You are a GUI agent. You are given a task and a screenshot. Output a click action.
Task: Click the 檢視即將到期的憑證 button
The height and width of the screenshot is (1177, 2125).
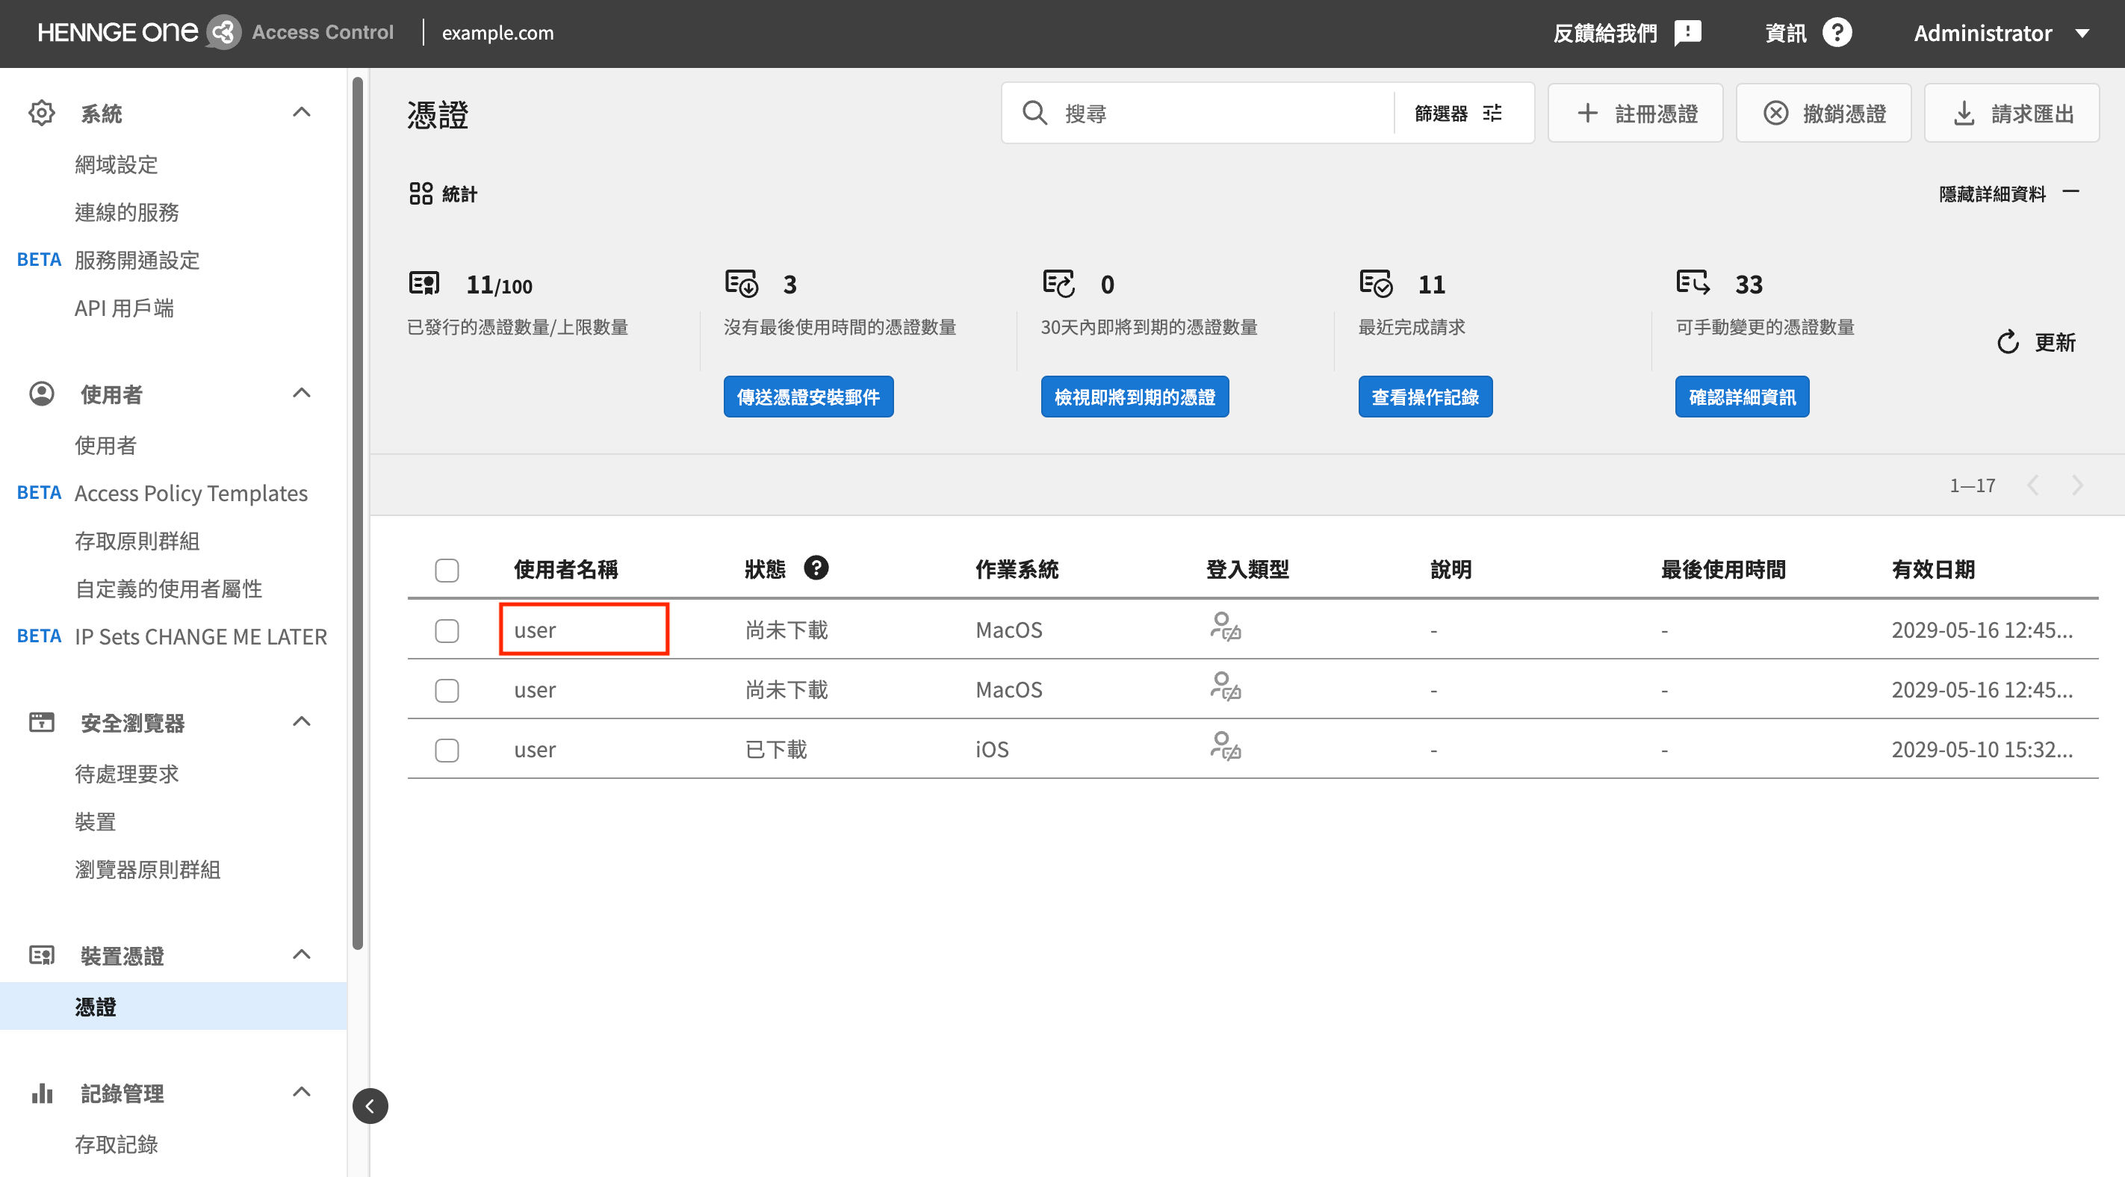coord(1135,397)
